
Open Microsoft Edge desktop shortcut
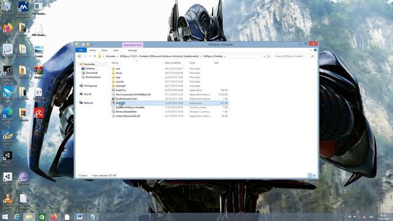click(x=8, y=116)
